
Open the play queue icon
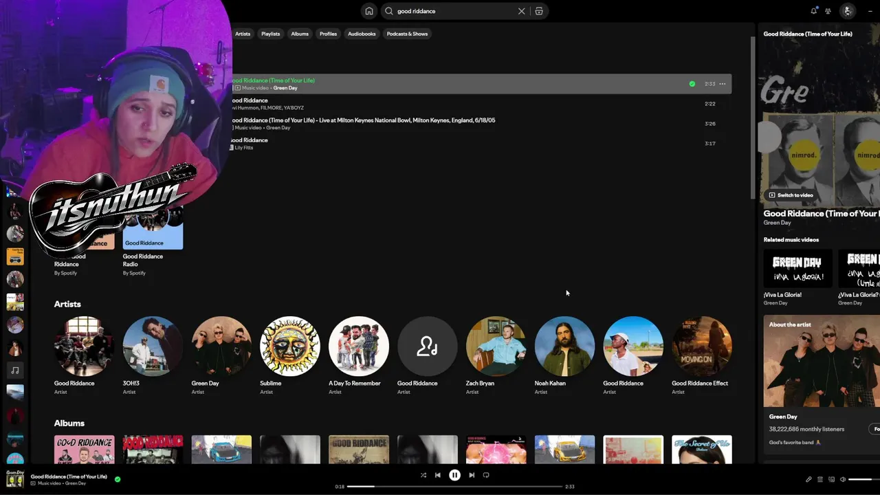coord(820,479)
